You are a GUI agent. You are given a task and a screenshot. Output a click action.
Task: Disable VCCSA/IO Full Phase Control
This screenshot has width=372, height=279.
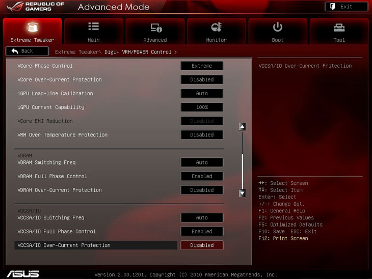[x=202, y=232]
